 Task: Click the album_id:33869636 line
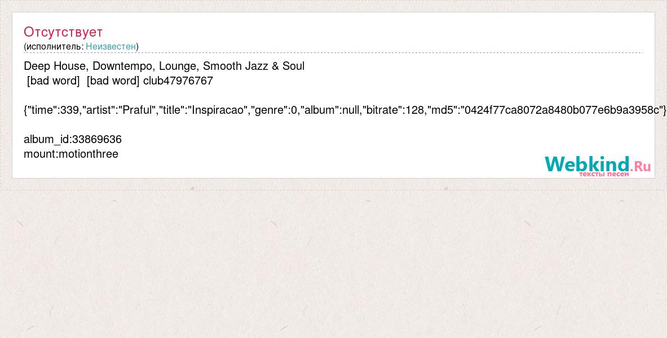click(x=73, y=140)
